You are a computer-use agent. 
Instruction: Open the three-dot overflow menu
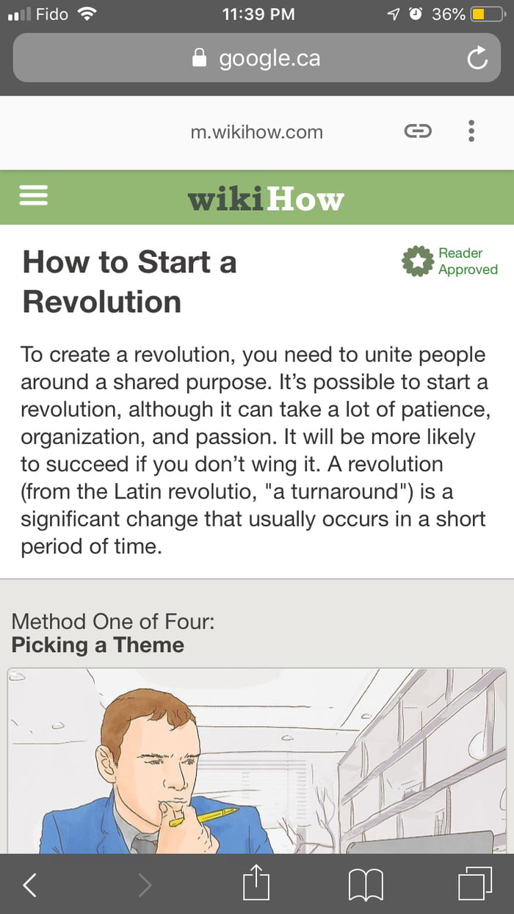471,131
